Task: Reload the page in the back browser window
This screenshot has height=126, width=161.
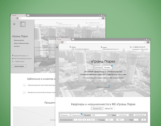Action: pyautogui.click(x=17, y=18)
